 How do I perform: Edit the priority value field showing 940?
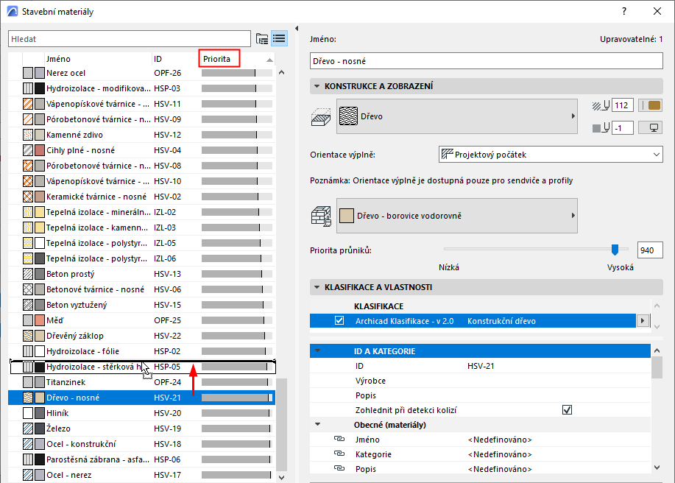point(649,250)
